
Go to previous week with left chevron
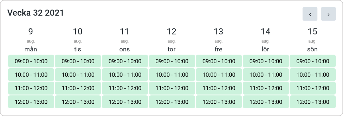[x=310, y=14]
